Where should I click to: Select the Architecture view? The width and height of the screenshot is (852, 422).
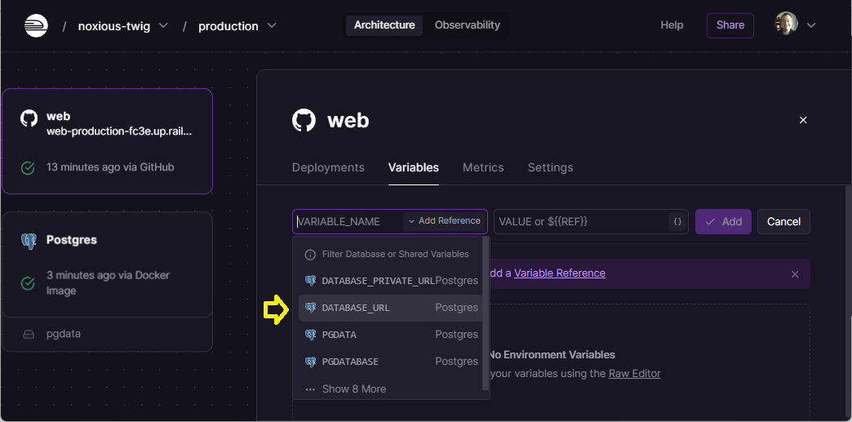(x=384, y=25)
